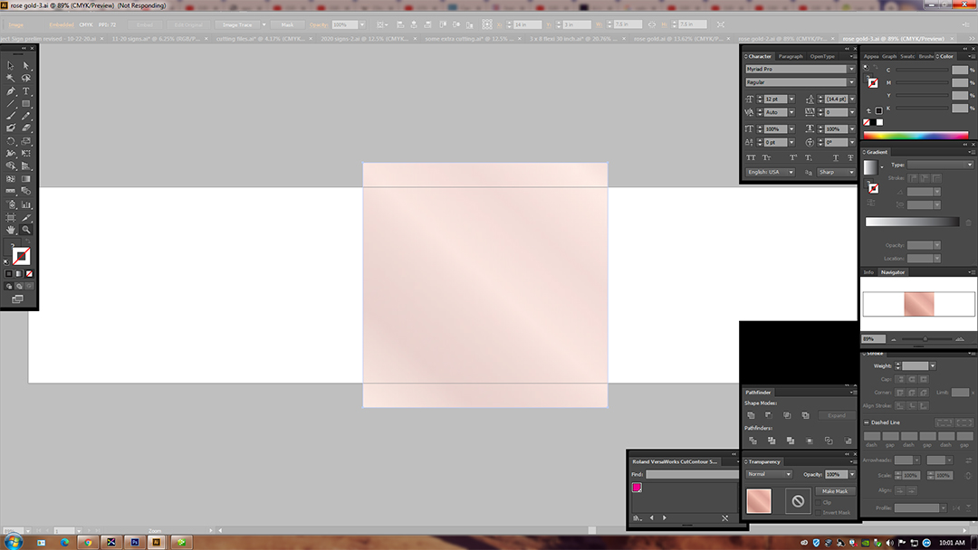This screenshot has width=978, height=550.
Task: Click the Image Trace button
Action: pos(237,25)
